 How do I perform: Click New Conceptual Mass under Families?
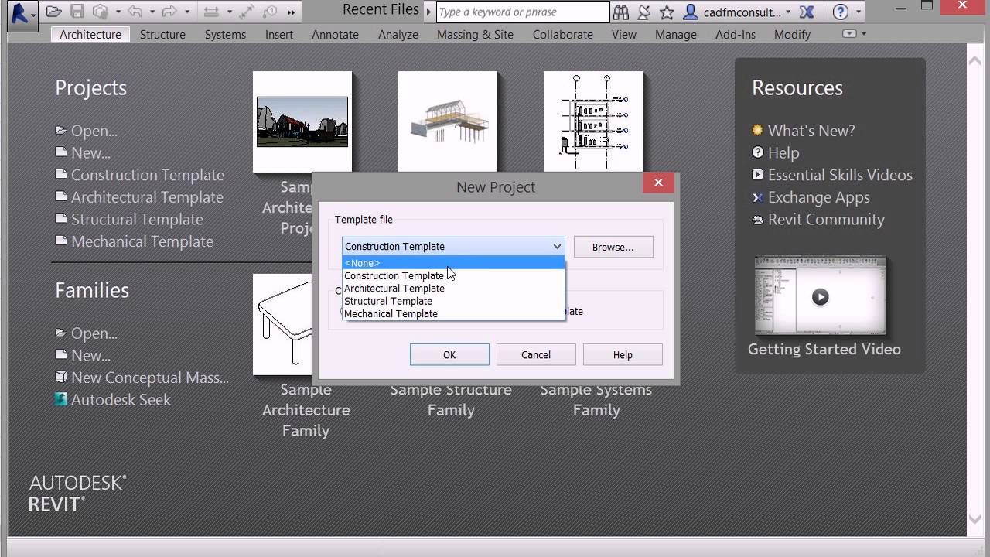pos(150,378)
